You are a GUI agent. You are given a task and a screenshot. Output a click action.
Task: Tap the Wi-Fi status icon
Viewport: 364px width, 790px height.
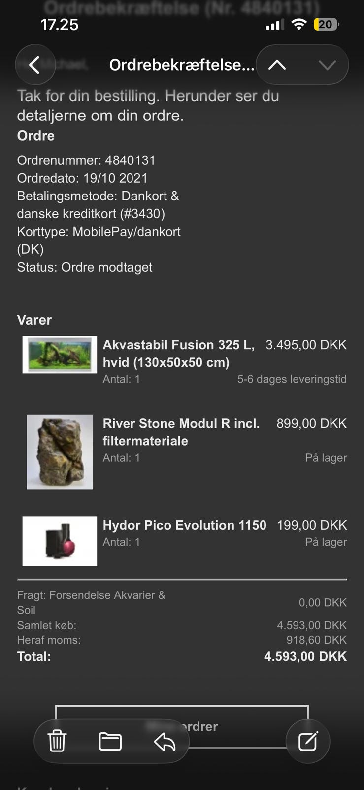point(298,24)
